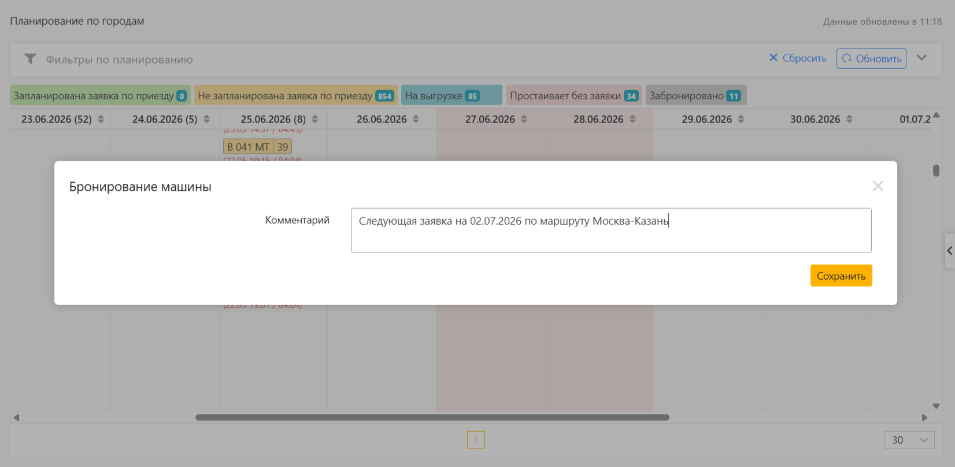
Task: Select Простаивает без заявки filter
Action: point(574,95)
